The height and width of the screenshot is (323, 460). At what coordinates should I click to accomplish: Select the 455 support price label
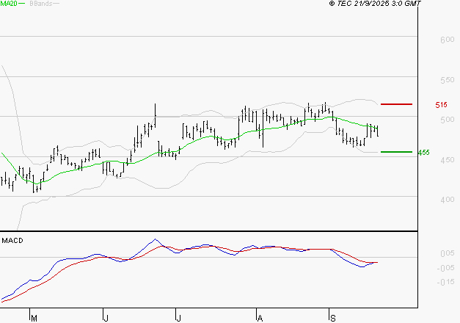tap(423, 153)
